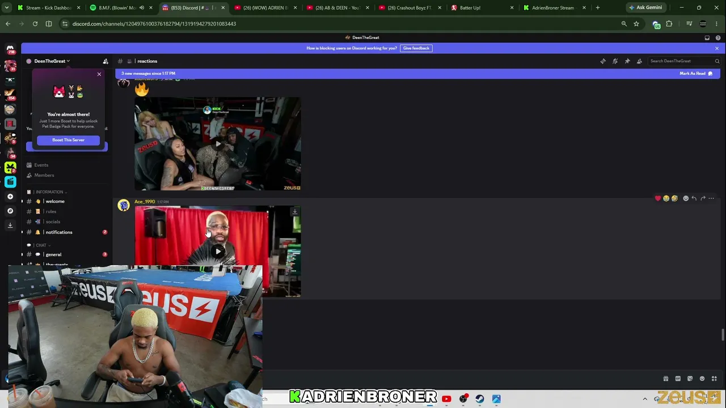The image size is (726, 408).
Task: Open the welcome channel
Action: click(x=66, y=202)
